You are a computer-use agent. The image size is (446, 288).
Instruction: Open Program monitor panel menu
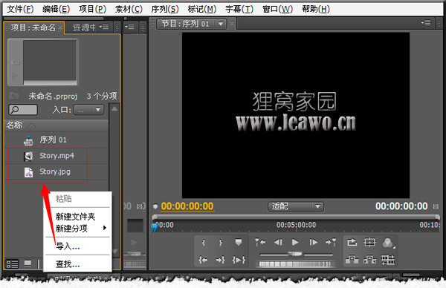click(426, 23)
